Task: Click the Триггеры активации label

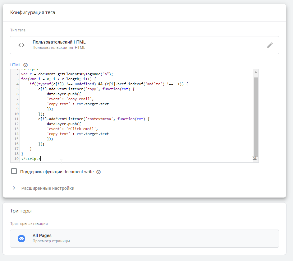Action: pos(29,224)
